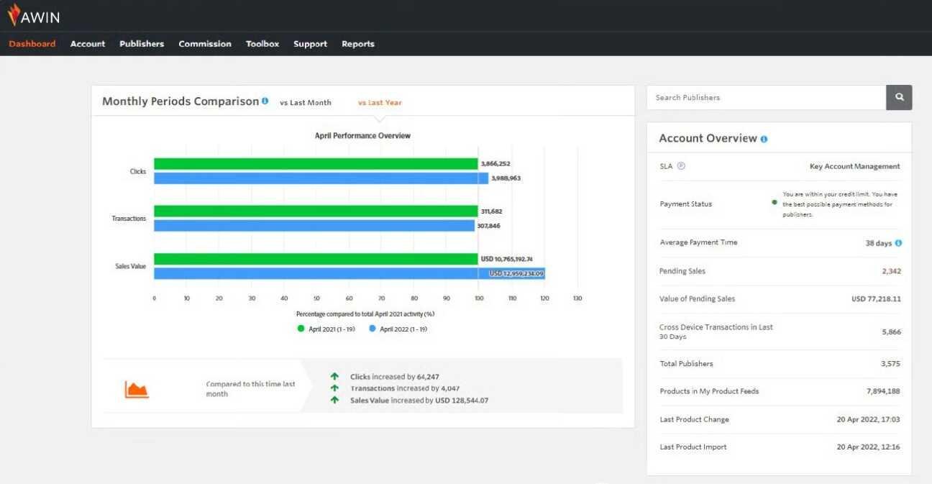Click the info icon beside 38 days
Image resolution: width=932 pixels, height=484 pixels.
pyautogui.click(x=899, y=242)
